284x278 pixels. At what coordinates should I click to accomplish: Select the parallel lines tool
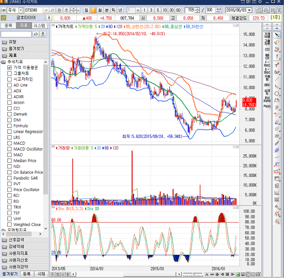point(277,129)
